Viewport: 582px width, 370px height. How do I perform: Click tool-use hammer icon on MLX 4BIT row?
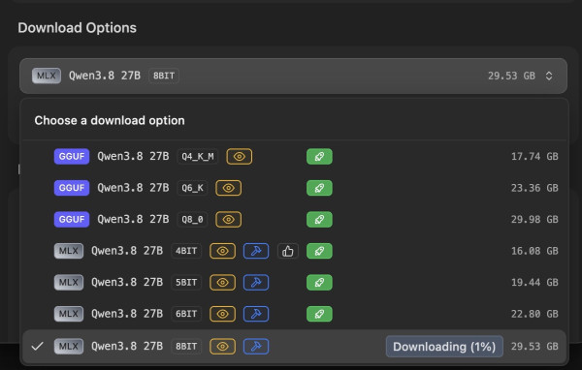[x=256, y=251]
